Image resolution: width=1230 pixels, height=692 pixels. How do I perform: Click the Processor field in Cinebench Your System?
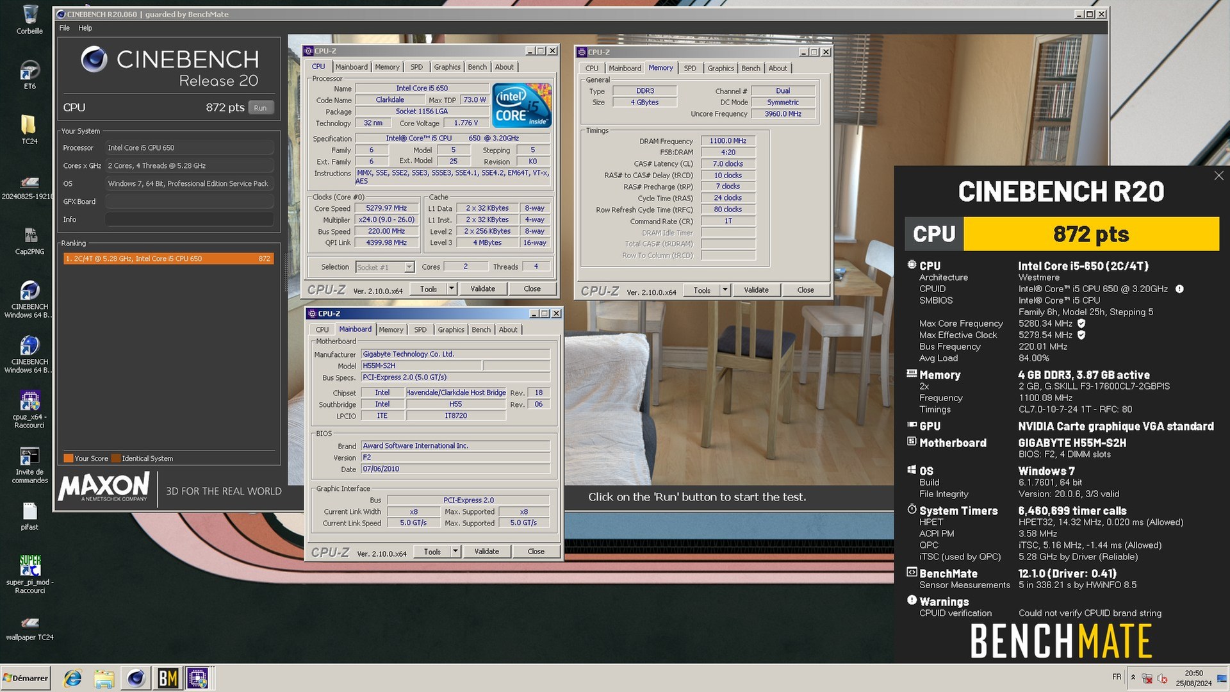point(190,148)
